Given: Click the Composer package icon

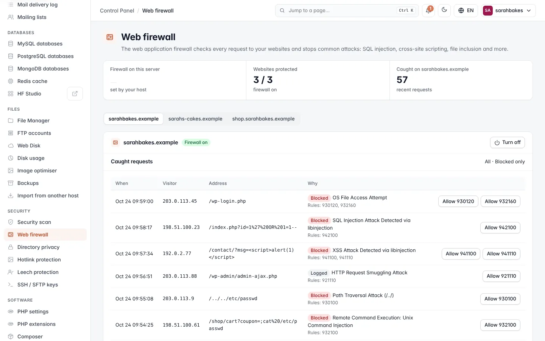Looking at the screenshot, I should click(x=11, y=336).
